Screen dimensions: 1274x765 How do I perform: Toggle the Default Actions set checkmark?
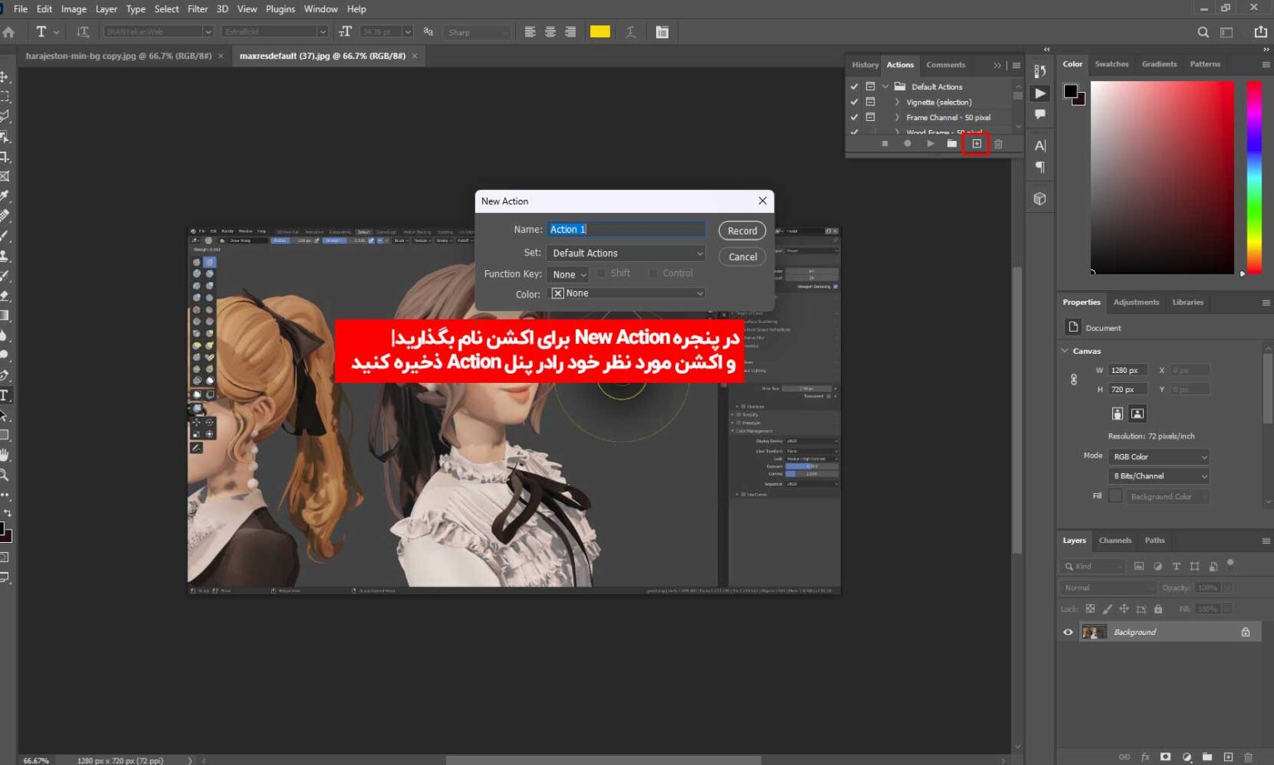pyautogui.click(x=854, y=87)
